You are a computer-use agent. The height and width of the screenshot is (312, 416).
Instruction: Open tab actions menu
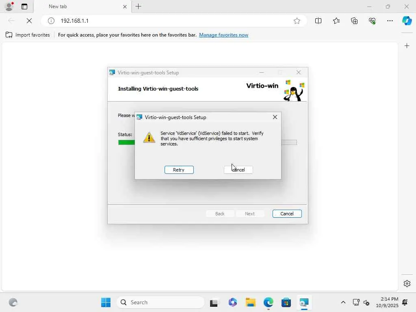pos(24,6)
